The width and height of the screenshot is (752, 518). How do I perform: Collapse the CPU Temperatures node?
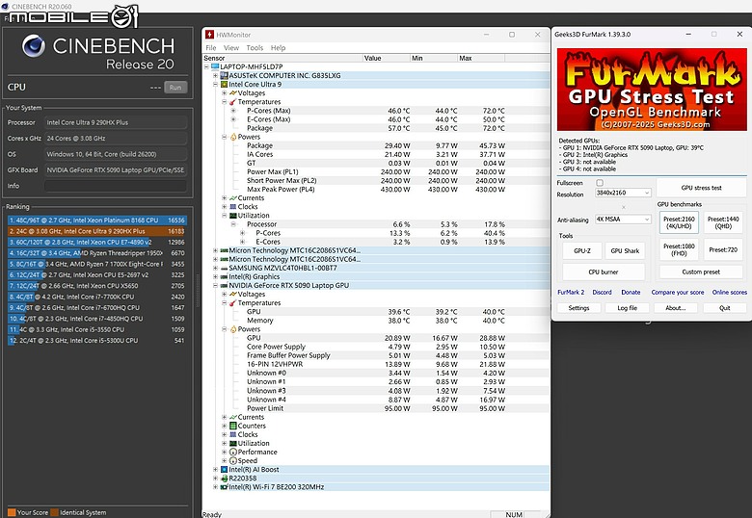[x=224, y=102]
